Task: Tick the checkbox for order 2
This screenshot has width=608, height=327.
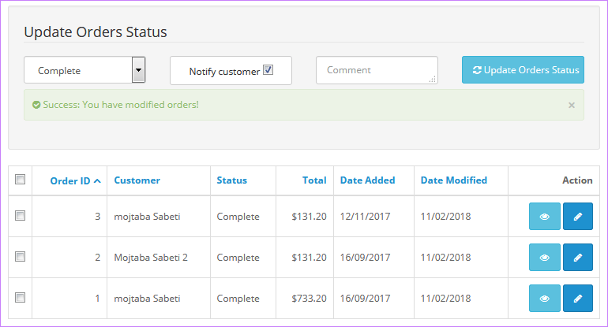Action: point(21,256)
